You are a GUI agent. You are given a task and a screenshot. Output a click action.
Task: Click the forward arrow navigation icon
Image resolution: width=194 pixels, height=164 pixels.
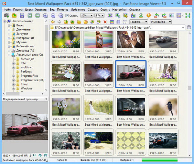click(x=59, y=22)
